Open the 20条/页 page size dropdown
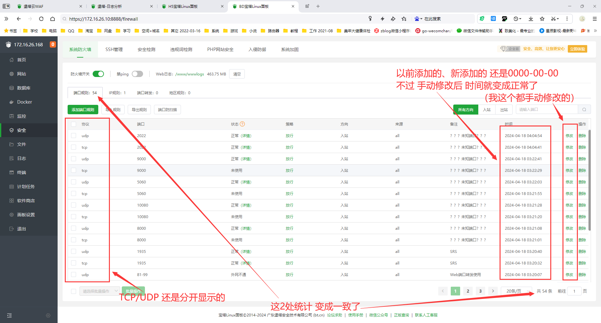This screenshot has width=601, height=323. click(516, 291)
